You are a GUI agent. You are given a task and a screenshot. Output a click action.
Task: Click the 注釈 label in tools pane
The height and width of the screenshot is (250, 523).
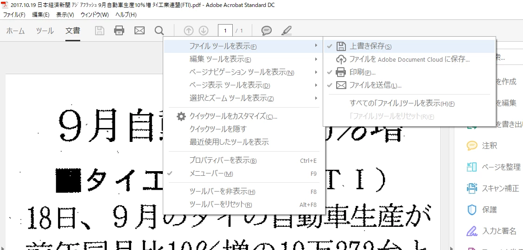click(490, 146)
